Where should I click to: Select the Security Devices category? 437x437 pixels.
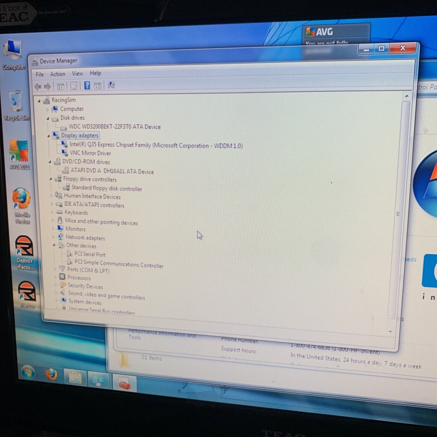tap(85, 286)
